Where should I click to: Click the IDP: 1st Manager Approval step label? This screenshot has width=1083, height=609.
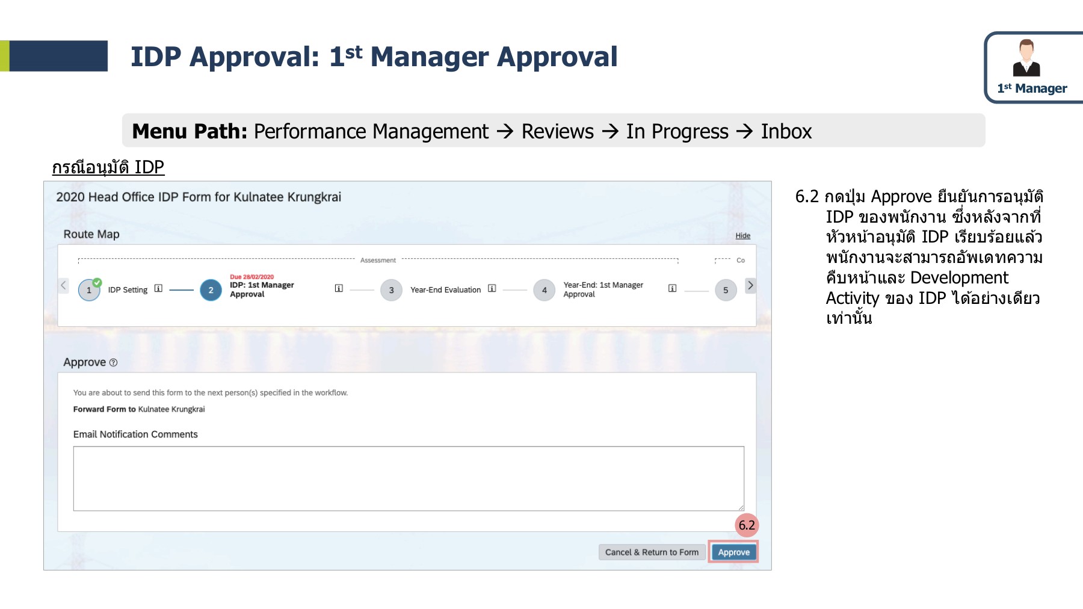click(262, 289)
